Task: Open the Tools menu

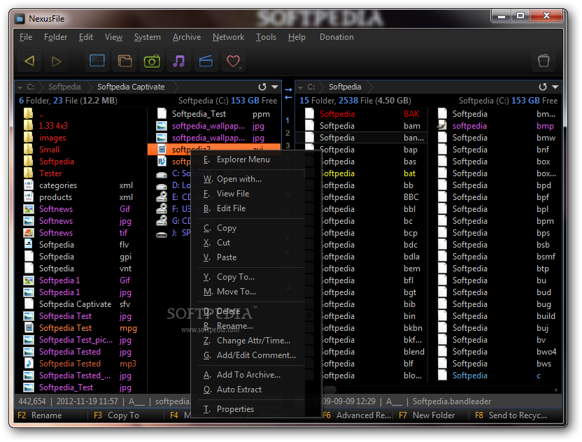Action: (266, 37)
